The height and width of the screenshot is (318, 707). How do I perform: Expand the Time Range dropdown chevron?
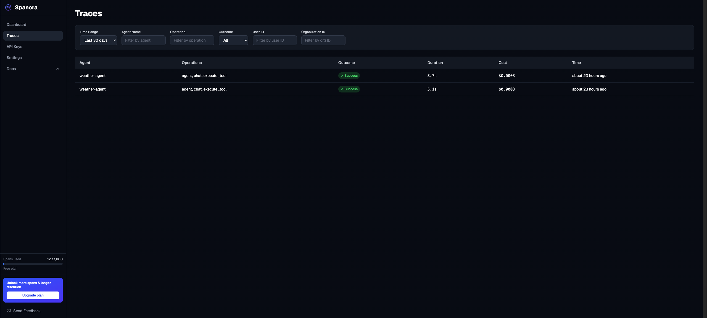coord(114,40)
